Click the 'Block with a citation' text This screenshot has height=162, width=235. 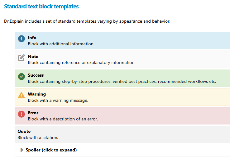pyautogui.click(x=38, y=137)
